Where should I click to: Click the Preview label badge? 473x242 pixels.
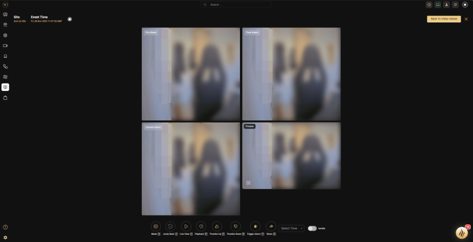250,126
